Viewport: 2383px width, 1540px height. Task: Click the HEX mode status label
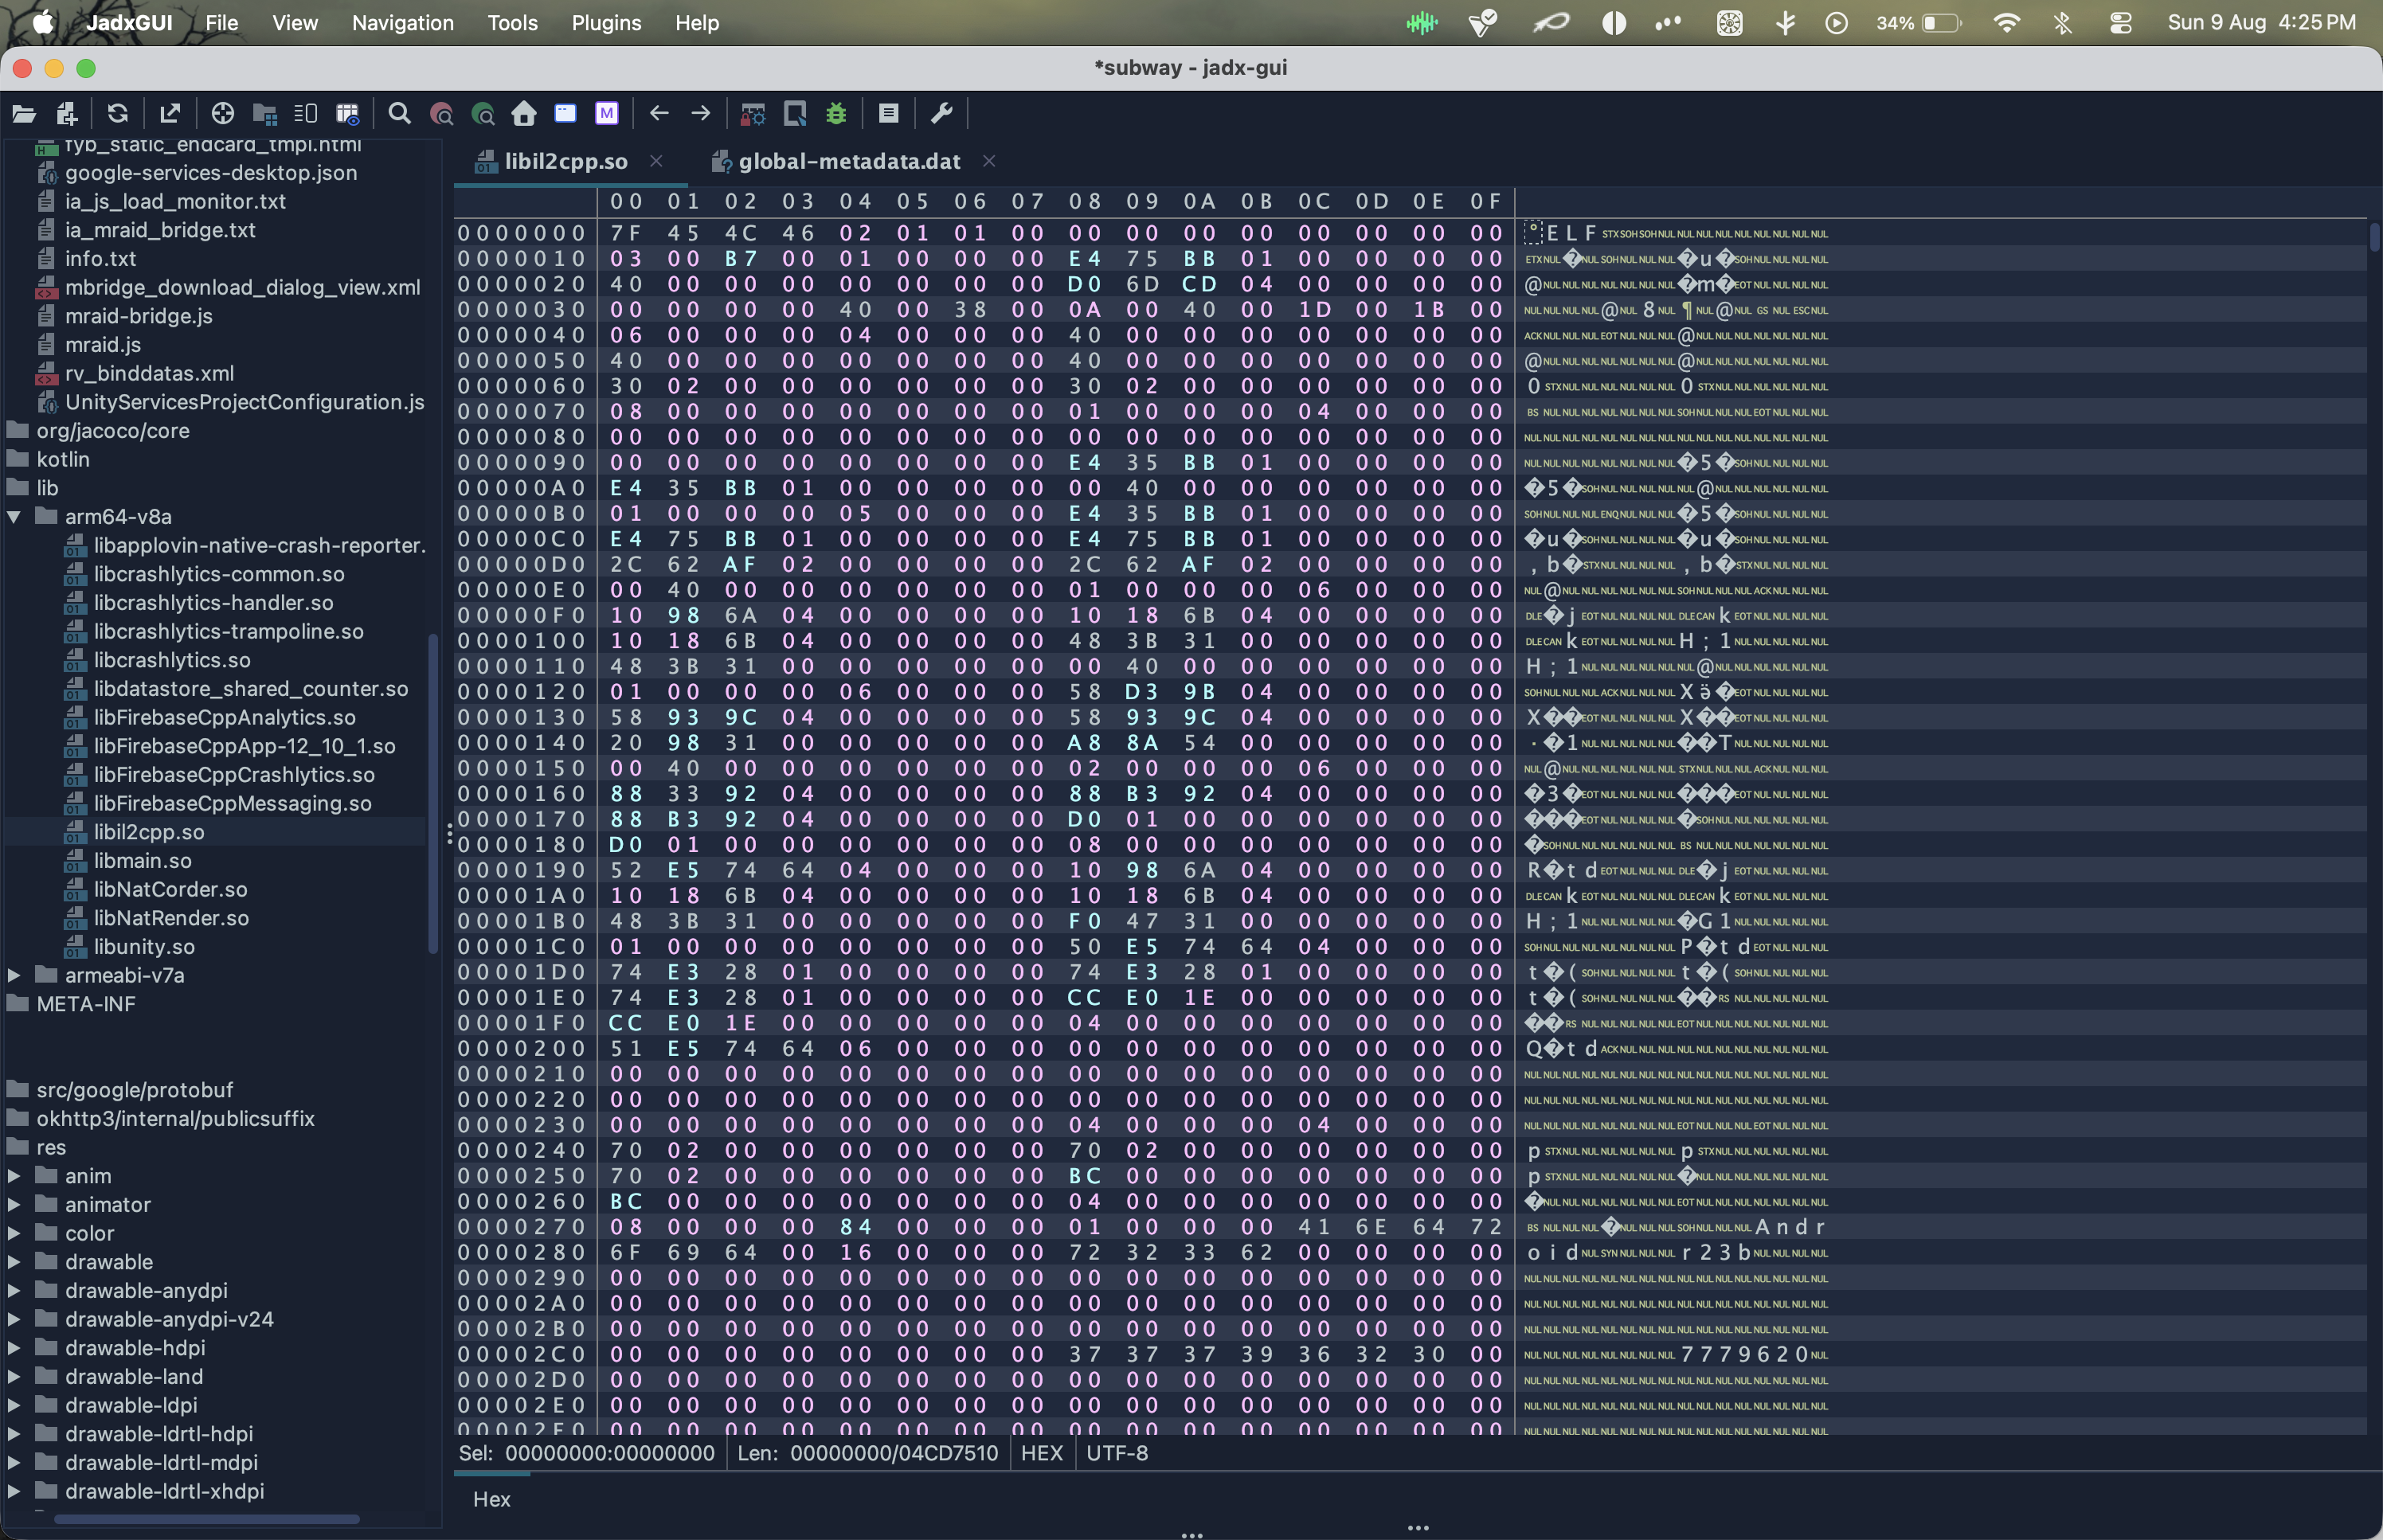click(x=1041, y=1453)
